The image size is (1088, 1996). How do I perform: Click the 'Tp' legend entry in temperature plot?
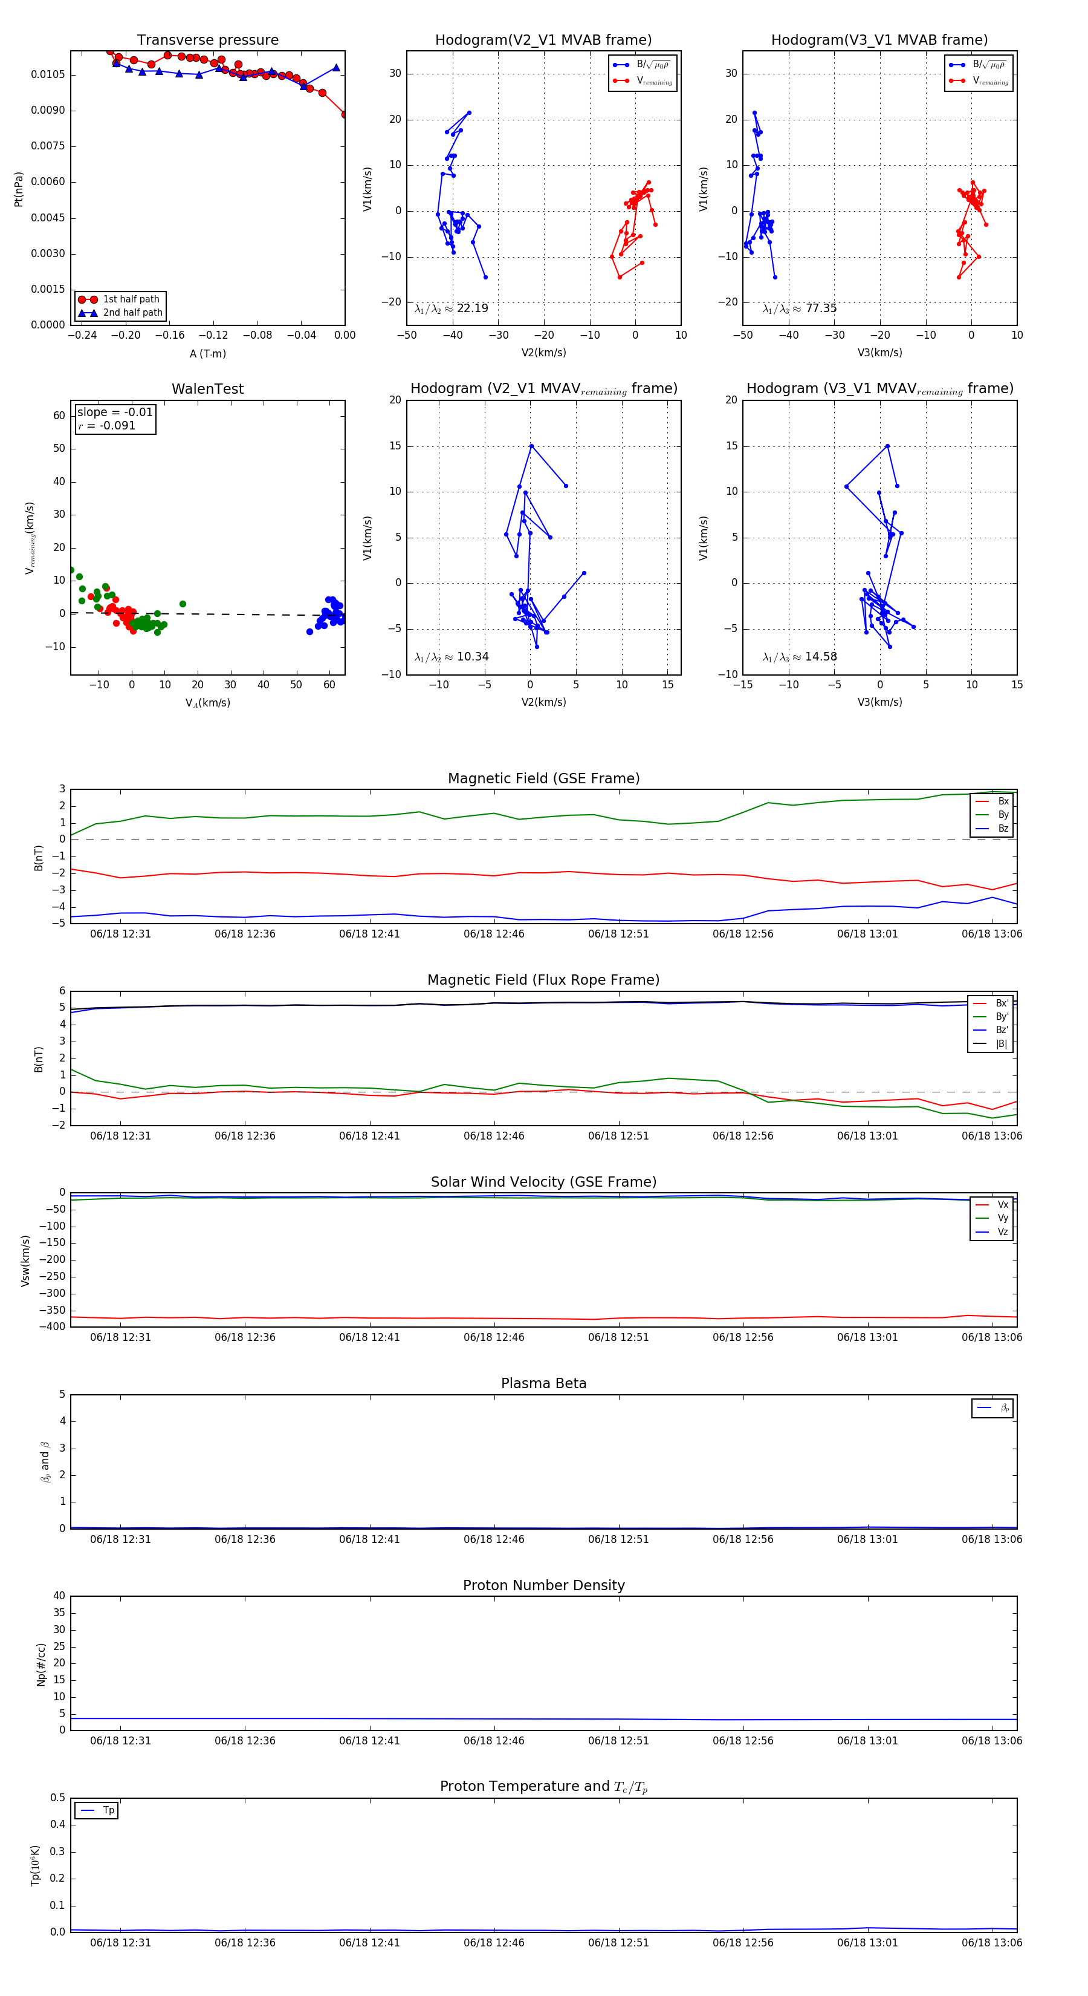pyautogui.click(x=97, y=1811)
